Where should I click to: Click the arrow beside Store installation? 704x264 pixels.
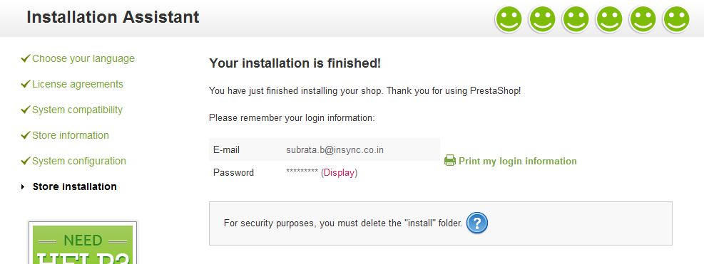23,187
